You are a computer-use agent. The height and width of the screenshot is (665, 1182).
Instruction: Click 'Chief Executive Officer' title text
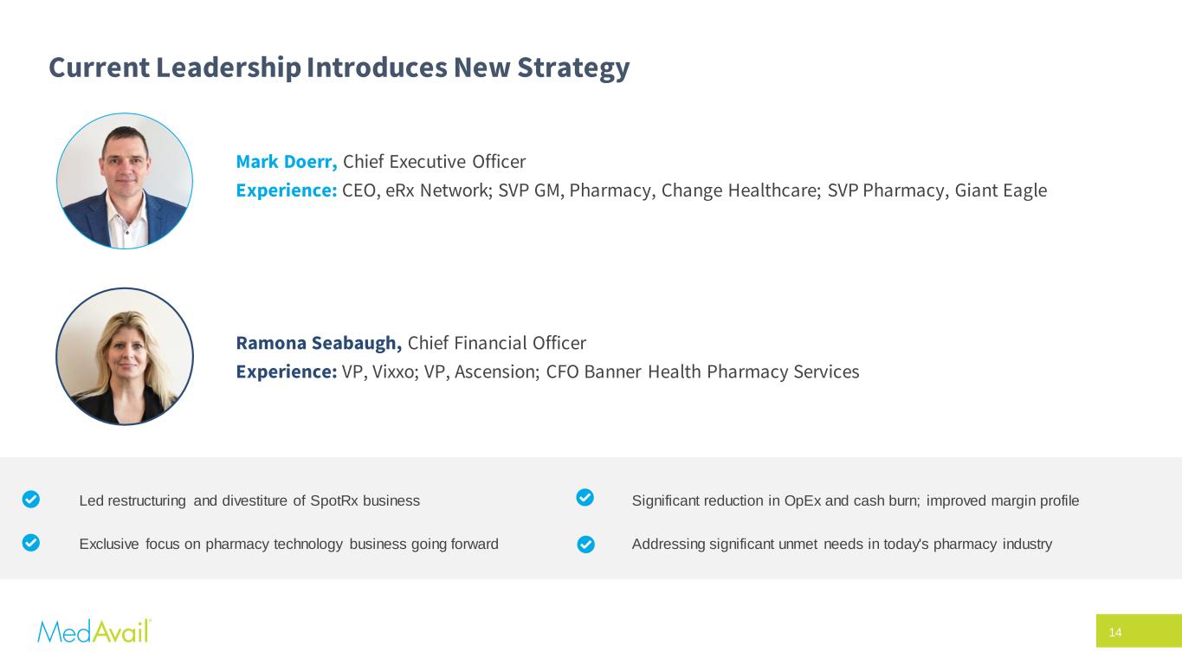point(434,162)
